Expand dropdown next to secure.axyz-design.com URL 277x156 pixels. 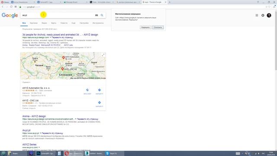pyautogui.click(x=50, y=38)
